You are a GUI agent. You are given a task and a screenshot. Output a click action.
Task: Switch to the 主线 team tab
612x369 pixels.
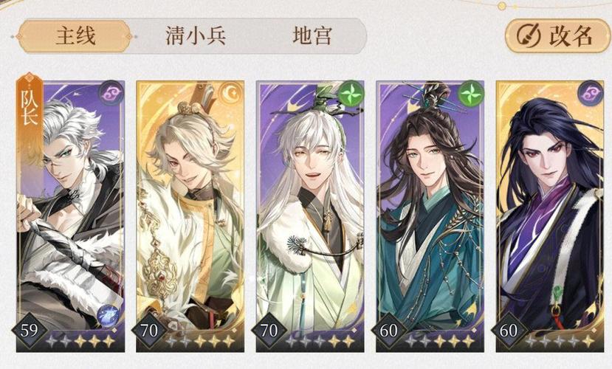coord(75,36)
